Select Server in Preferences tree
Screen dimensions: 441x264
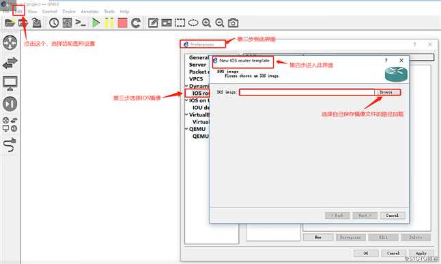pyautogui.click(x=197, y=65)
